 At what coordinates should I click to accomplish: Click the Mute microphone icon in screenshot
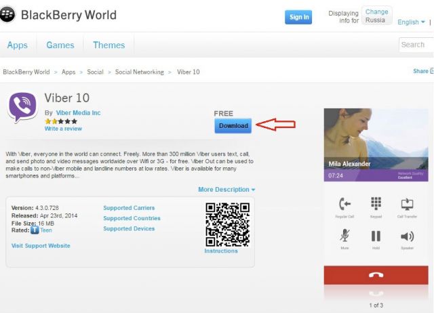click(x=344, y=236)
